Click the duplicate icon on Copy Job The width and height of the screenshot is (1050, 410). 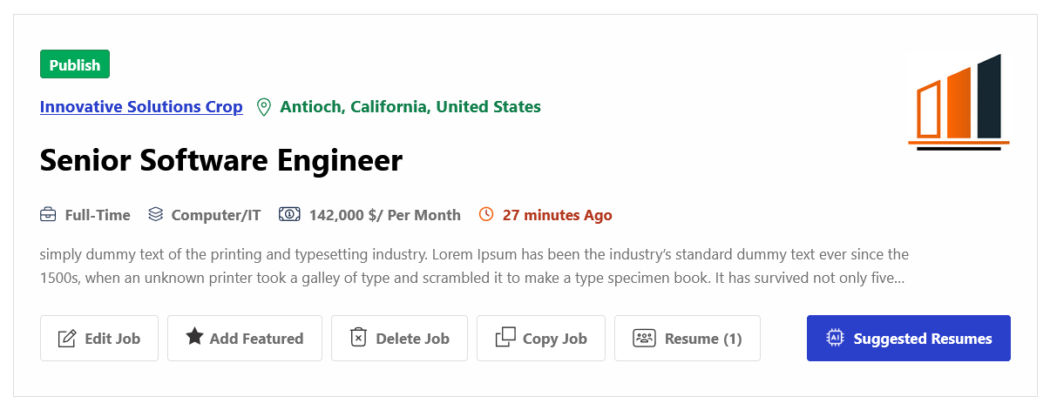click(x=505, y=338)
